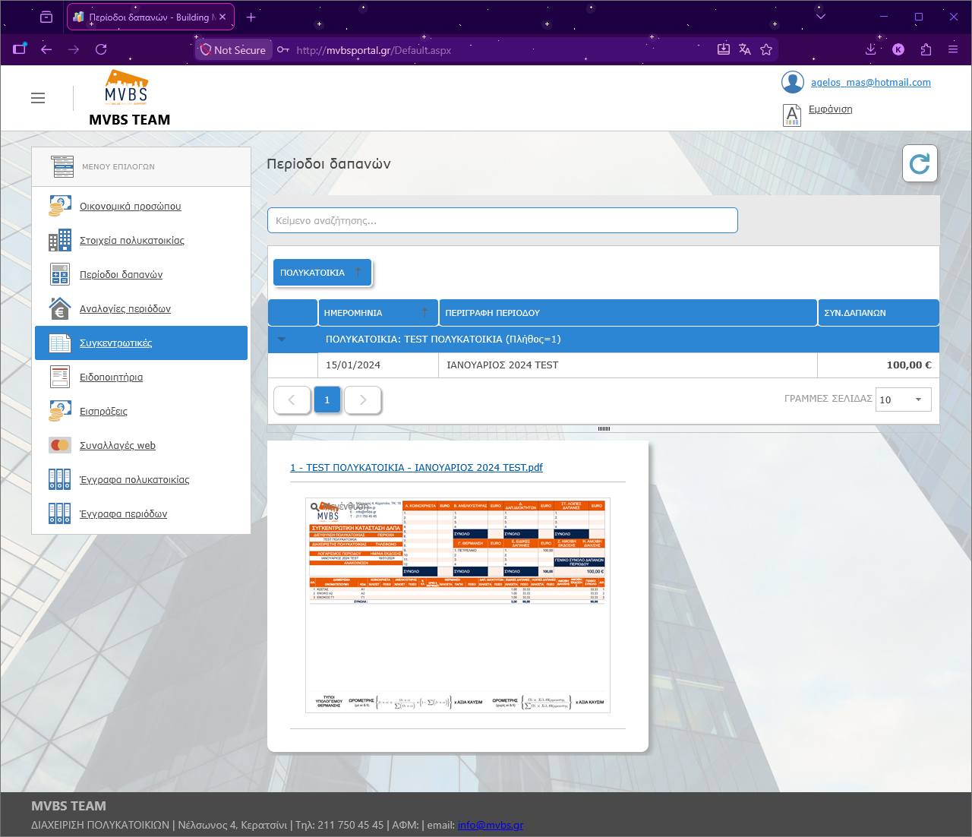Click the search text field
972x837 pixels.
tap(503, 220)
